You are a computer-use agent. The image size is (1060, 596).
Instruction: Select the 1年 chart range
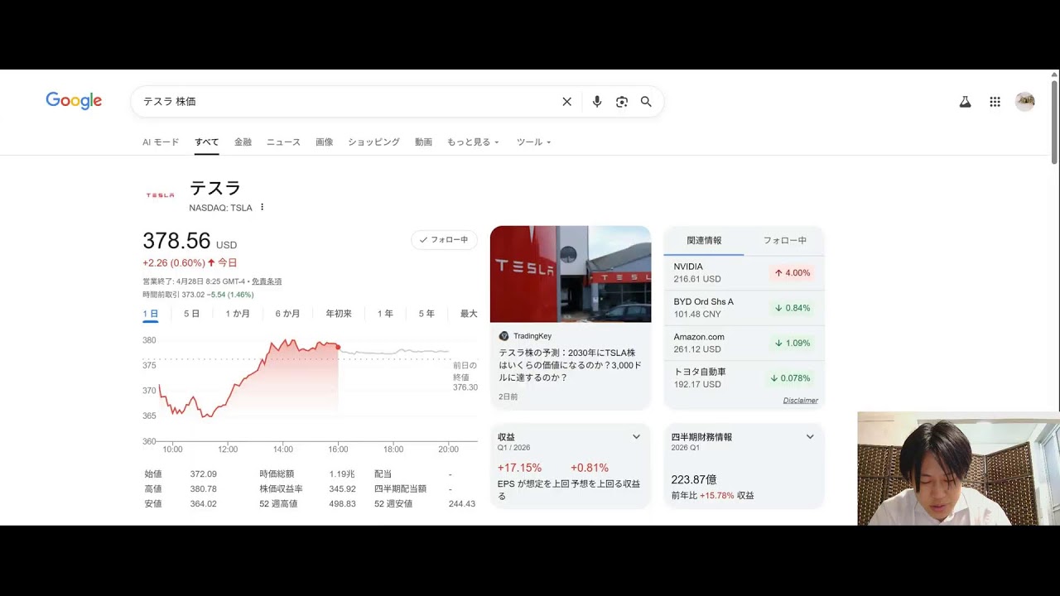tap(385, 314)
